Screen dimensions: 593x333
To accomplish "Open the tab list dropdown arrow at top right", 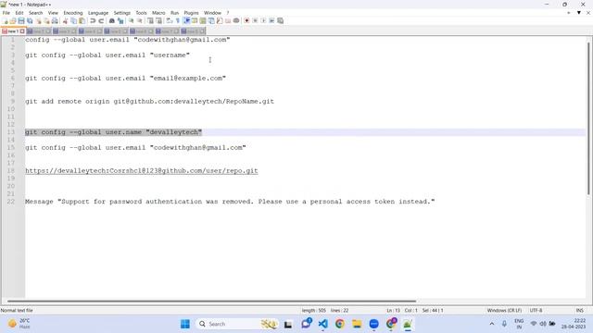I will (x=578, y=13).
